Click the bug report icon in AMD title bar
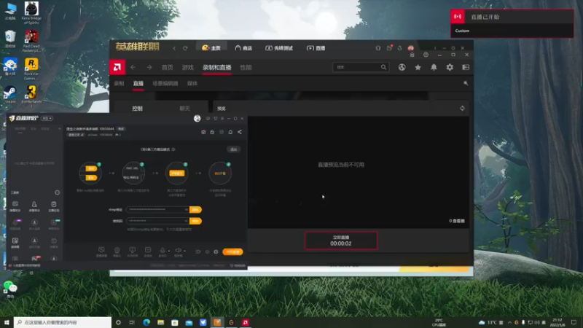This screenshot has height=328, width=583. [x=412, y=55]
